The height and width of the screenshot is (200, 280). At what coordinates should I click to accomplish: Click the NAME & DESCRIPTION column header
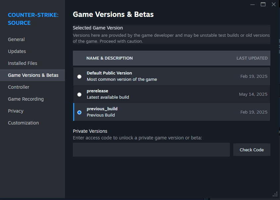[109, 58]
